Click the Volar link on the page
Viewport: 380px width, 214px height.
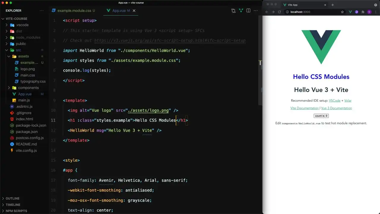pyautogui.click(x=348, y=100)
